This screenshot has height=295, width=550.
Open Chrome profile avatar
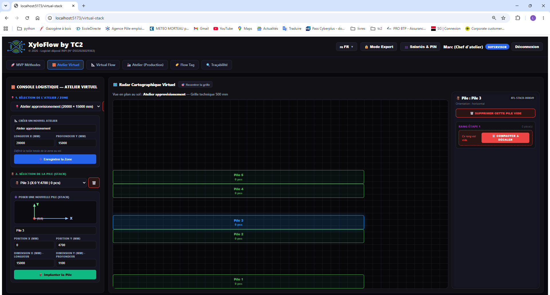point(533,18)
